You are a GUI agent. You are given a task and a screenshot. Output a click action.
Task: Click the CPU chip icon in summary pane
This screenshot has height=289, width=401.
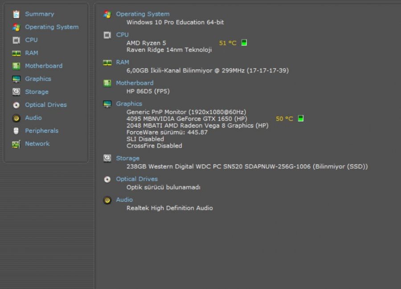pyautogui.click(x=107, y=35)
